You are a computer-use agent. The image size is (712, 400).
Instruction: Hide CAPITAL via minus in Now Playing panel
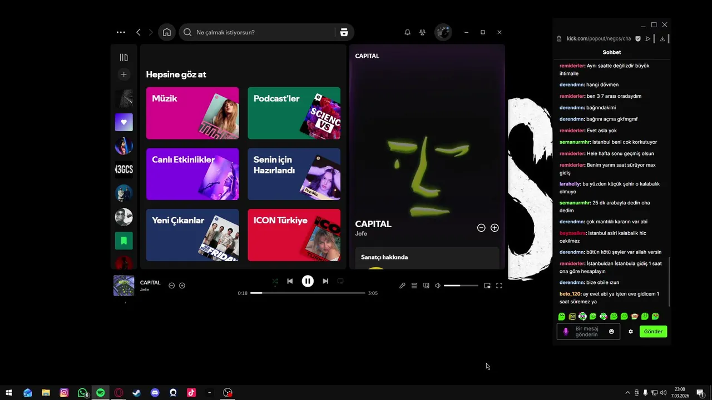pyautogui.click(x=481, y=228)
